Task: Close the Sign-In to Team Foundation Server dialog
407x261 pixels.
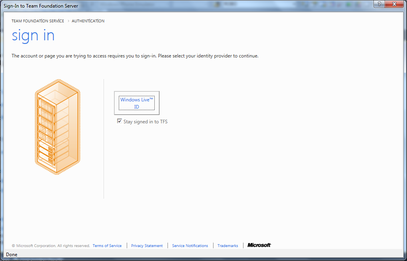Action: coord(394,4)
